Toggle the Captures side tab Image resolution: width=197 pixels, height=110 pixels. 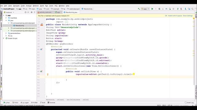(x=1, y=26)
